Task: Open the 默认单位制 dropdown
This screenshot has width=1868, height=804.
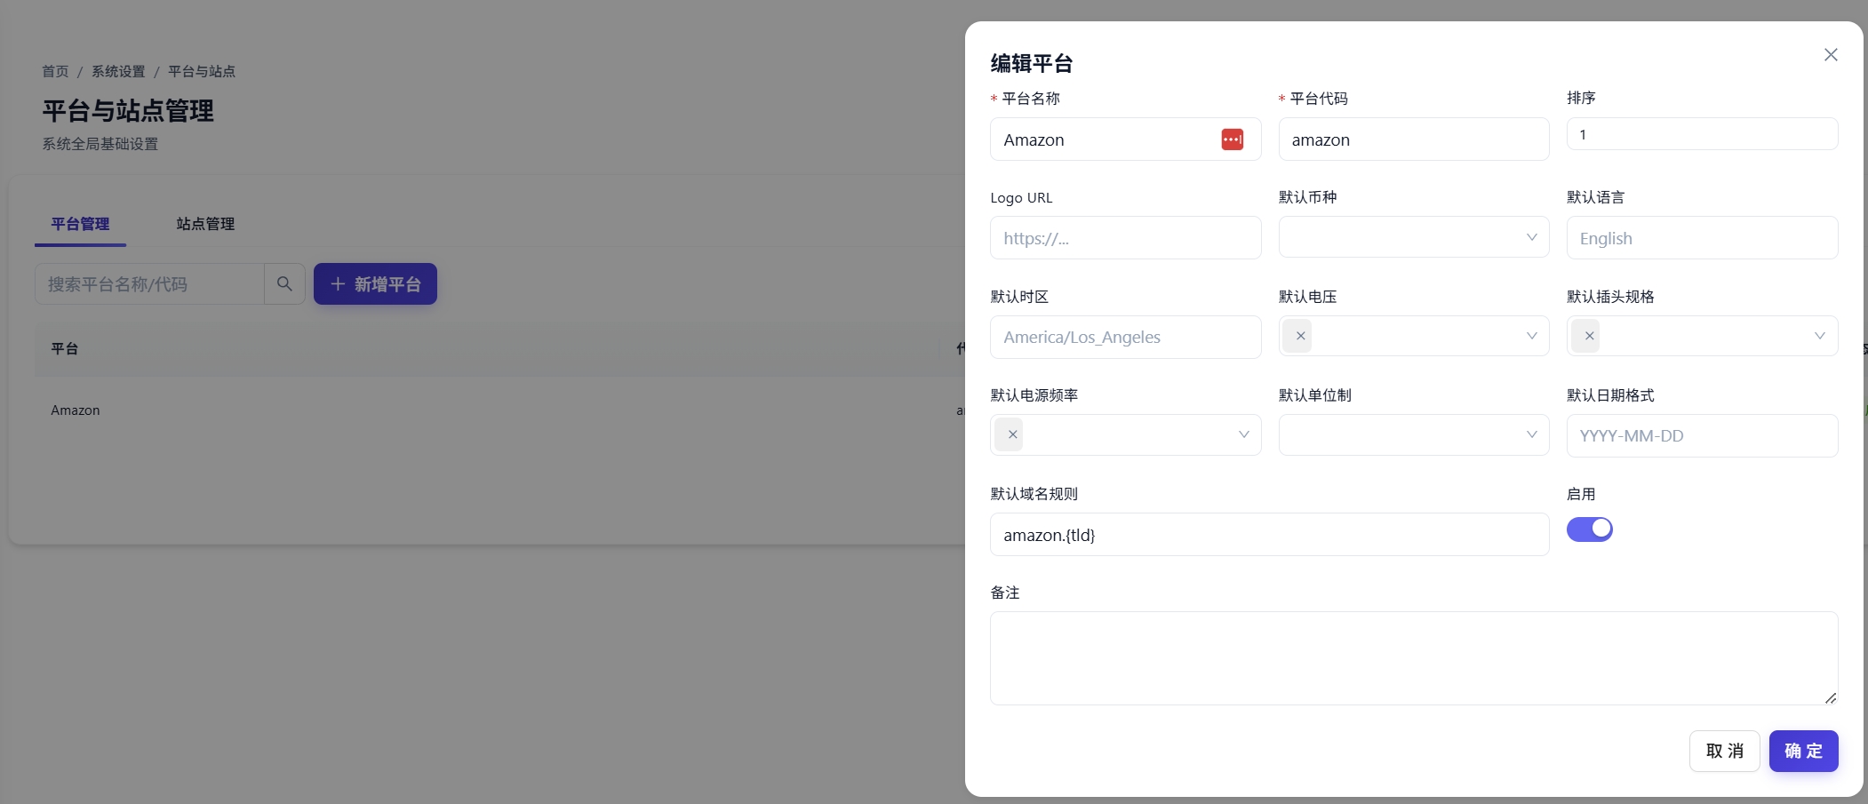Action: (1413, 434)
